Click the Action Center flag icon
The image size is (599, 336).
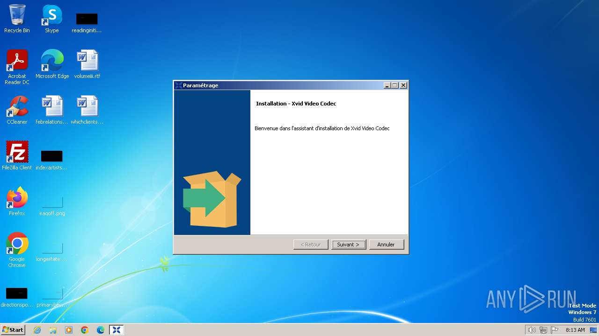(555, 330)
